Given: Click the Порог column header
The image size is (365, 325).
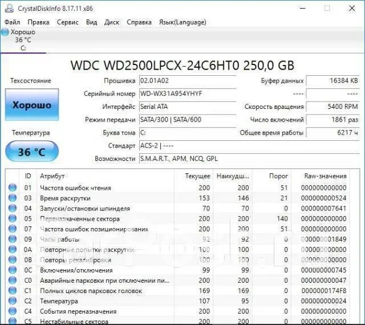Looking at the screenshot, I should (271, 176).
